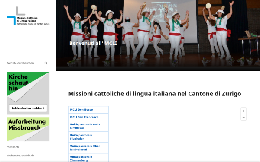Open the 'Kirche schaut hin' banner
Viewport: 260px width, 162px height.
tap(28, 93)
